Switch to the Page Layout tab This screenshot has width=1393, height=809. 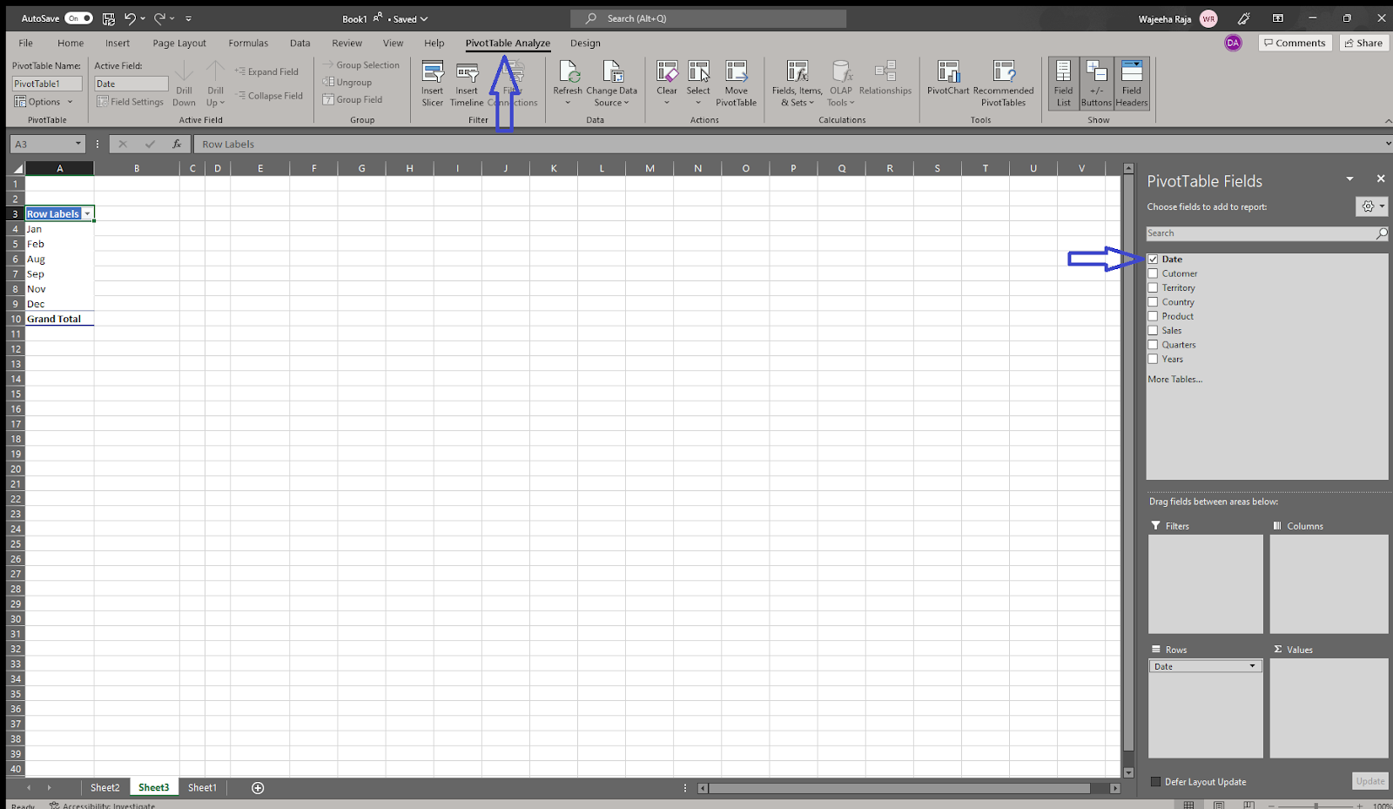click(179, 43)
